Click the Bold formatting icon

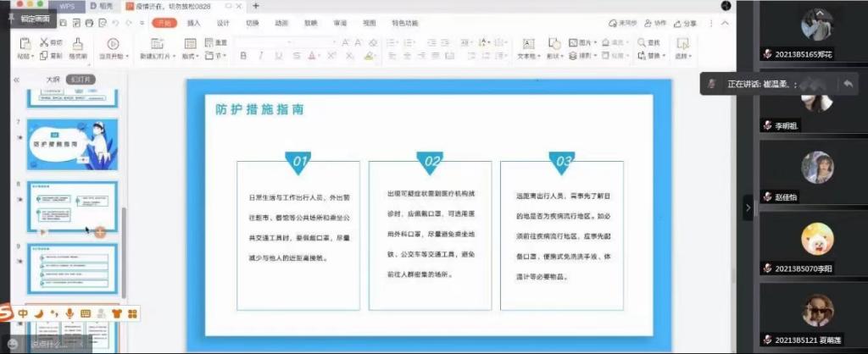tap(242, 56)
